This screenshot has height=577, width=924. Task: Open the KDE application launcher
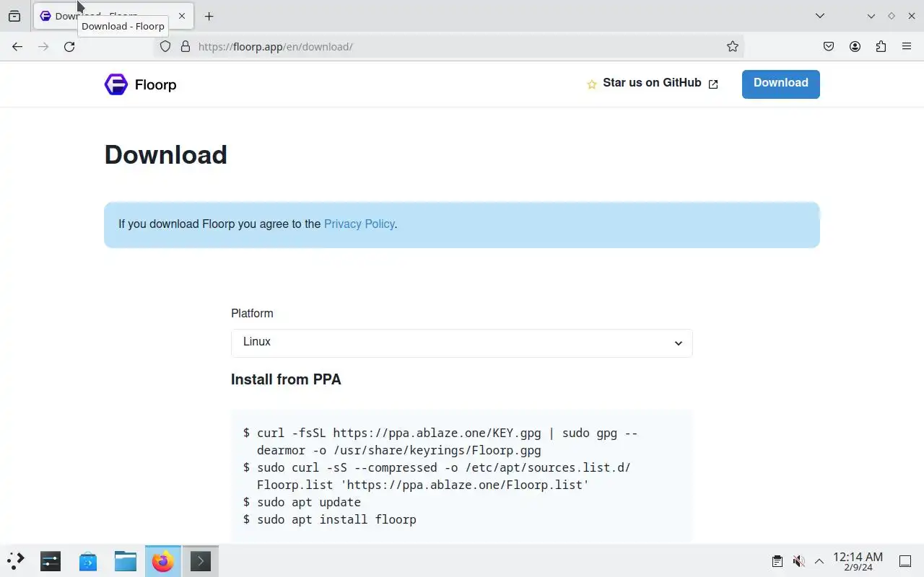[x=16, y=560]
